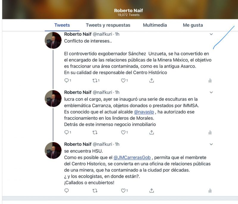Go to the 'Me gusta' tab

[x=193, y=25]
